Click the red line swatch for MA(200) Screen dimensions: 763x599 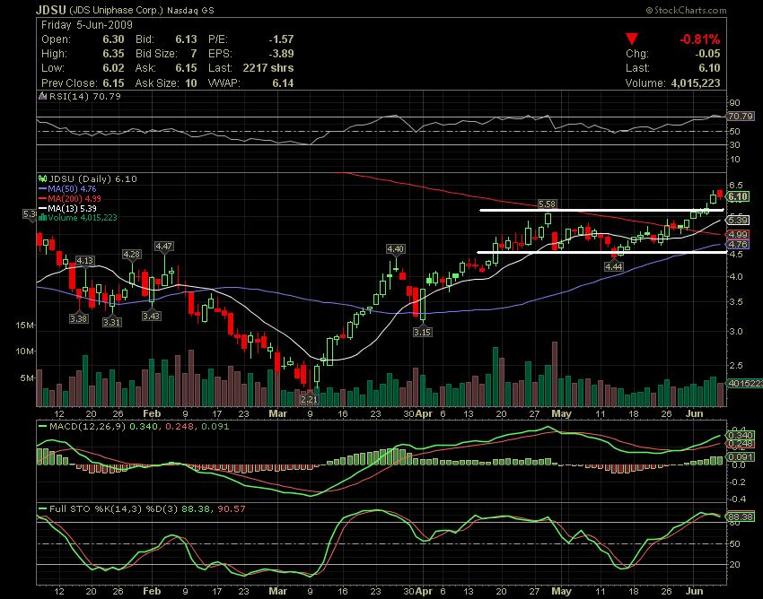[x=43, y=198]
